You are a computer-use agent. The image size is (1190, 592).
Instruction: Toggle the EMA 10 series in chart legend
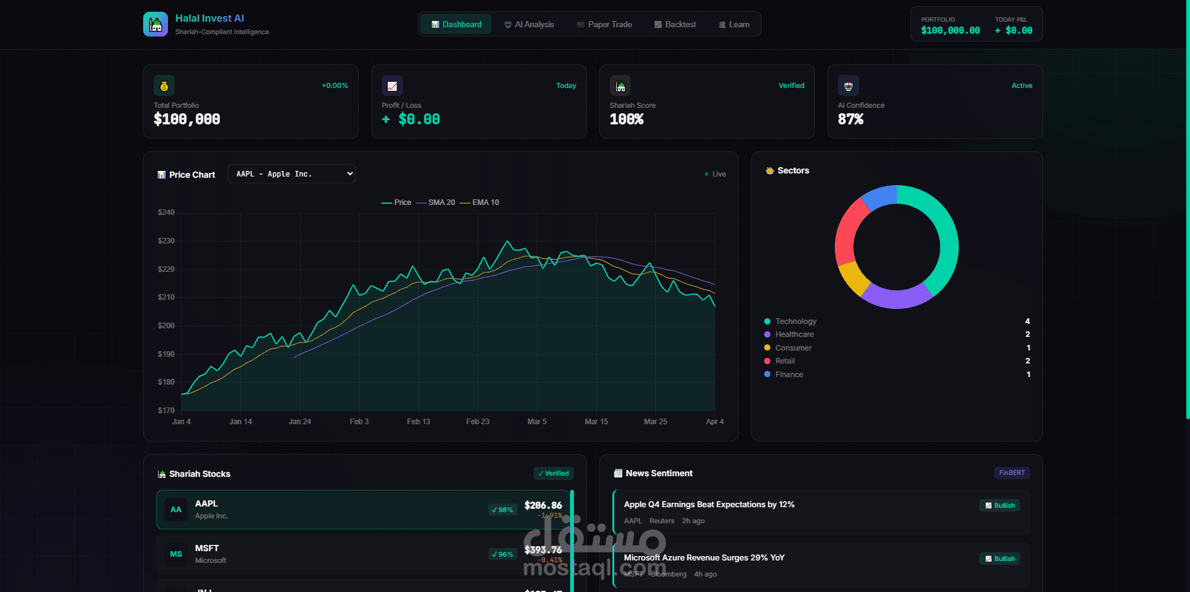tap(479, 202)
